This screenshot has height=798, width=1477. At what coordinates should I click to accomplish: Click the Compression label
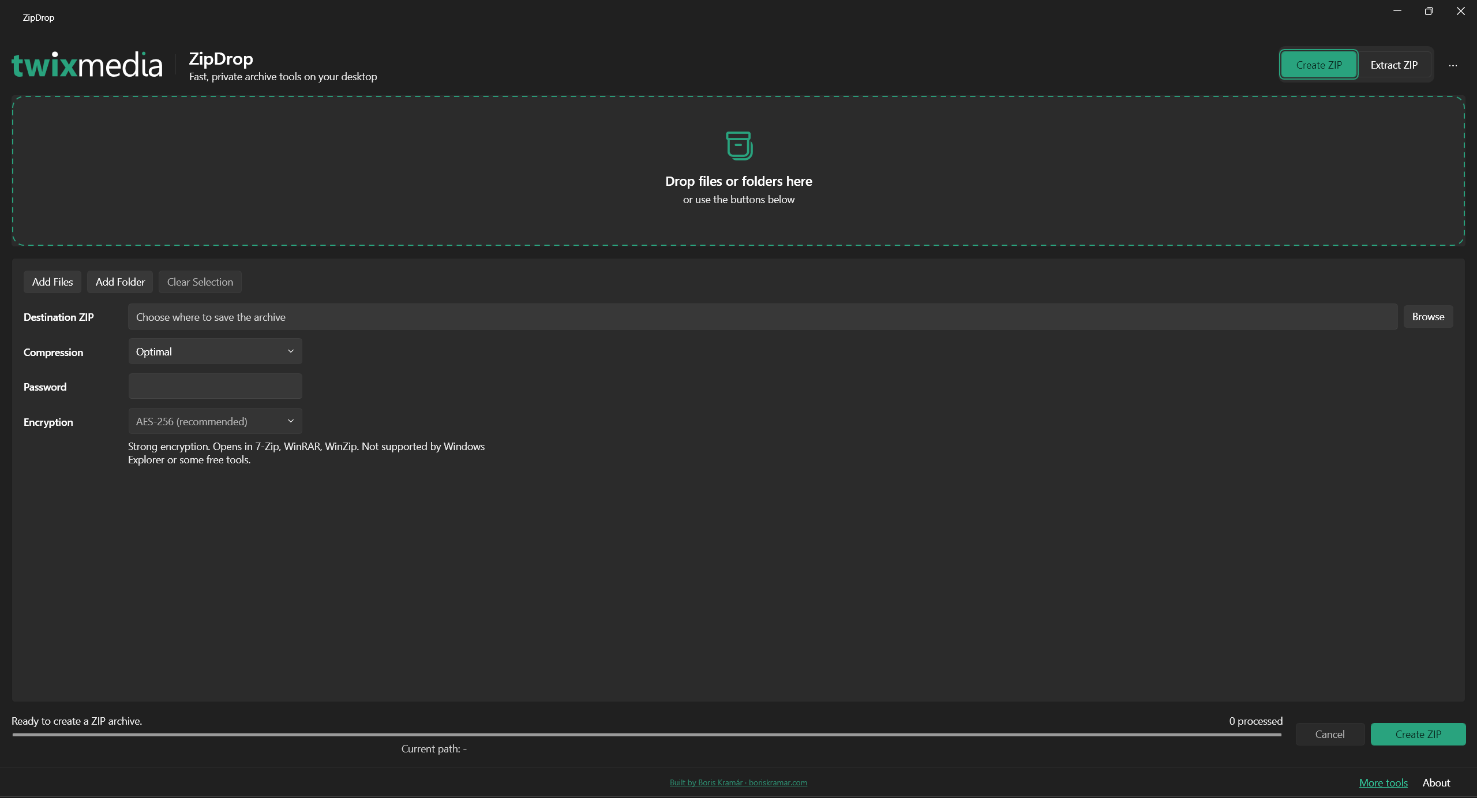pos(53,352)
